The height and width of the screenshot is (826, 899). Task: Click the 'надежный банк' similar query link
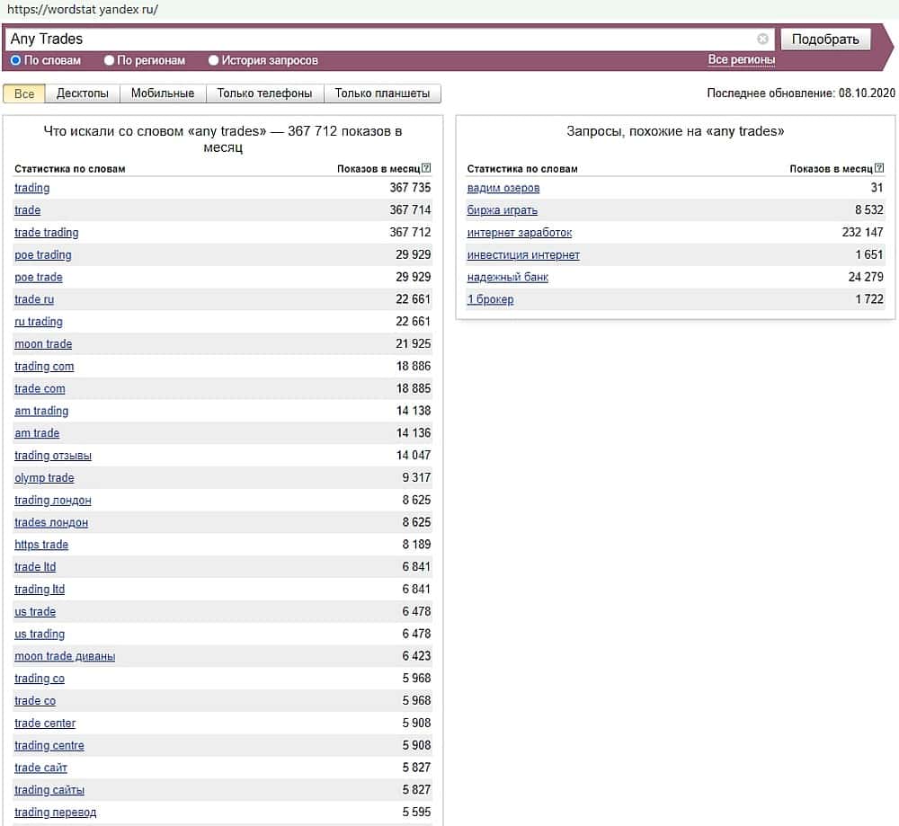pyautogui.click(x=507, y=277)
